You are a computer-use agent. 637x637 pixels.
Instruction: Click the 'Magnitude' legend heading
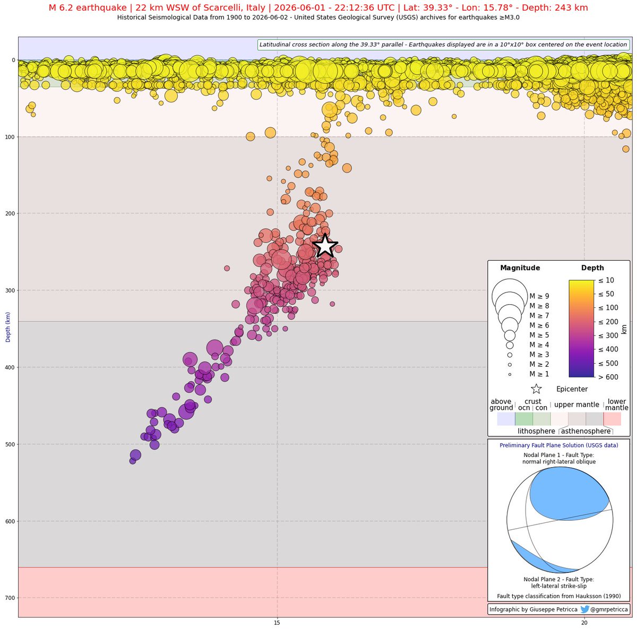tap(520, 268)
